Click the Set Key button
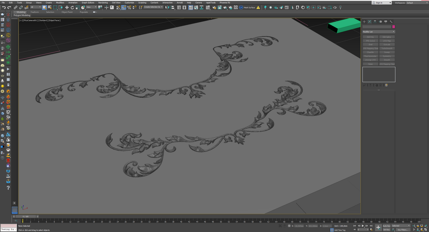This screenshot has height=232, width=429. tap(386, 230)
